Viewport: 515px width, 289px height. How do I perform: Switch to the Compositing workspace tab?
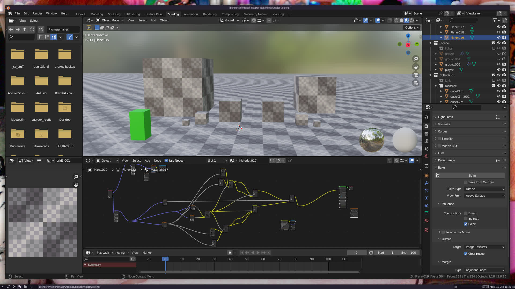point(230,14)
